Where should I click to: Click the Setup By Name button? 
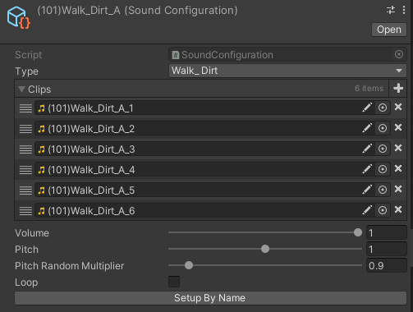pyautogui.click(x=210, y=298)
